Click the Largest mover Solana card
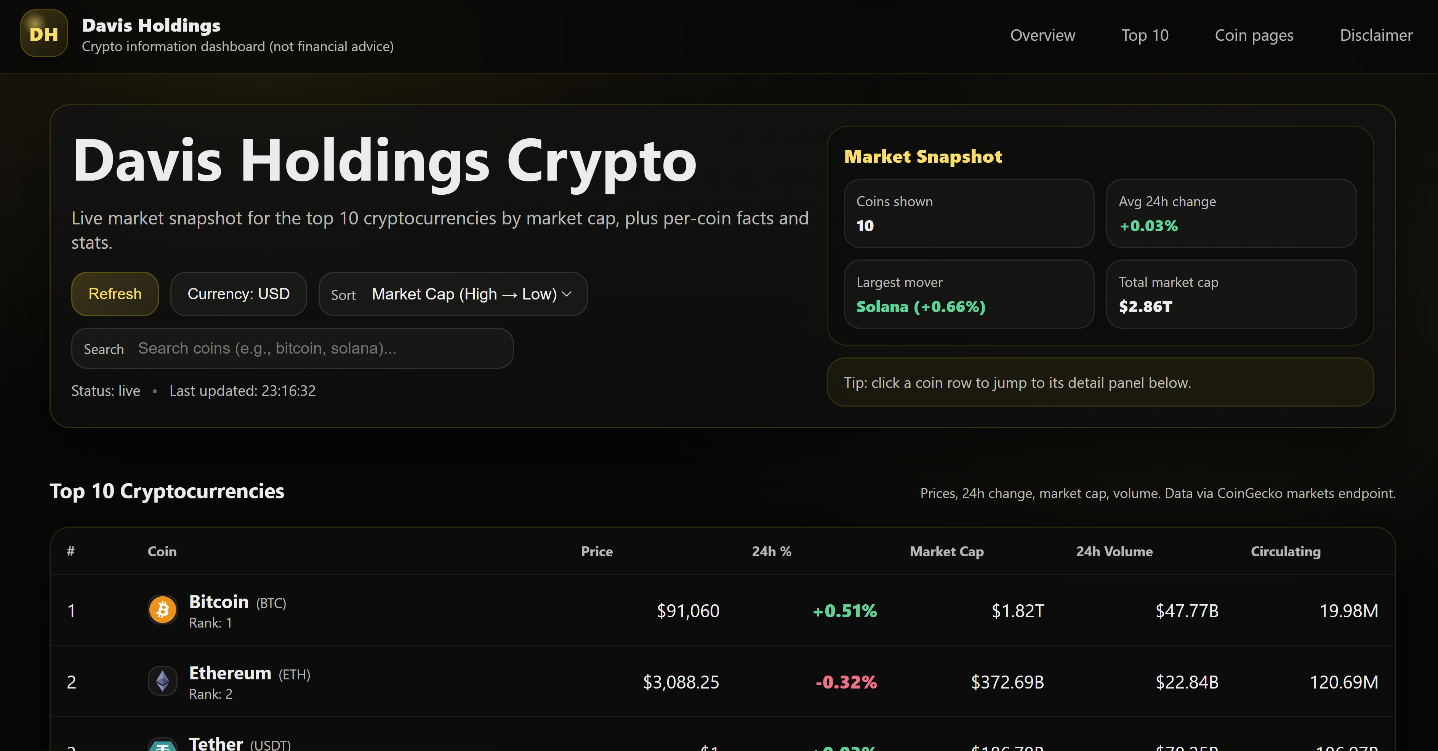Image resolution: width=1438 pixels, height=751 pixels. [969, 294]
